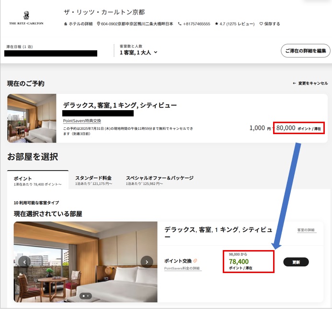332x309 pixels.
Task: Click 変更をキャンセル link
Action: point(310,83)
